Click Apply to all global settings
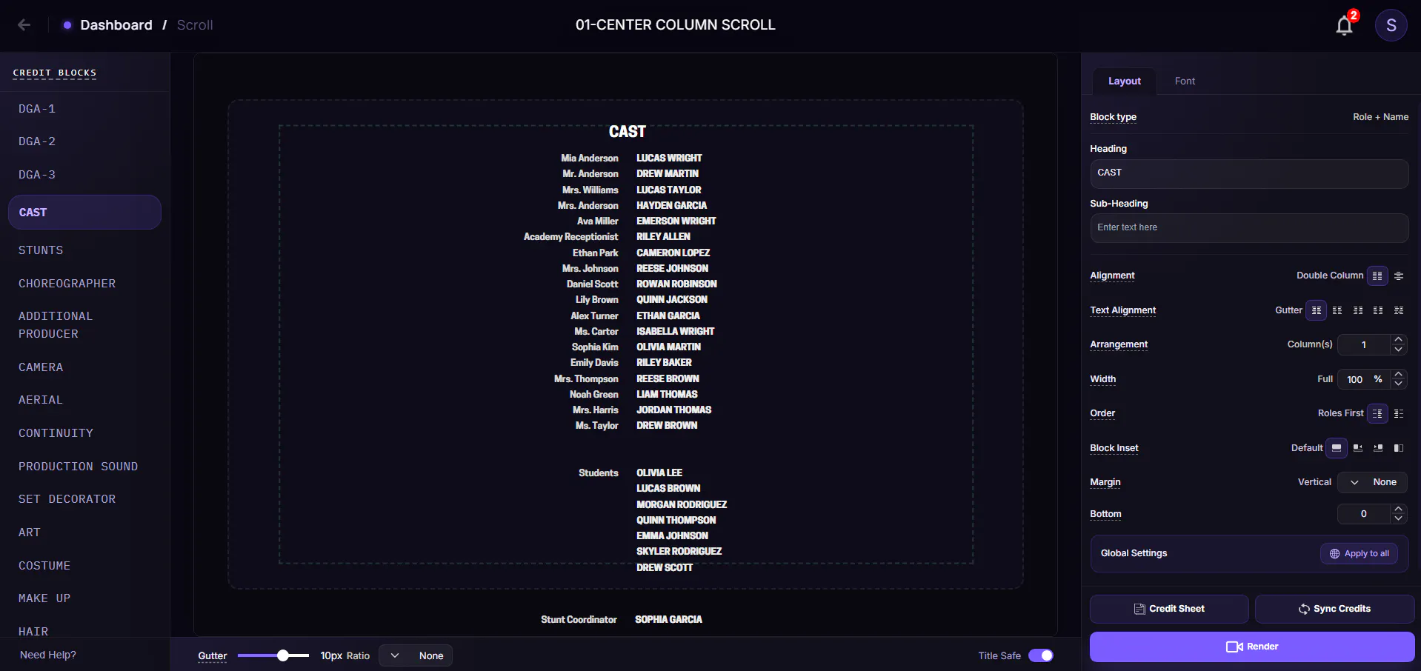The image size is (1421, 671). [x=1359, y=553]
